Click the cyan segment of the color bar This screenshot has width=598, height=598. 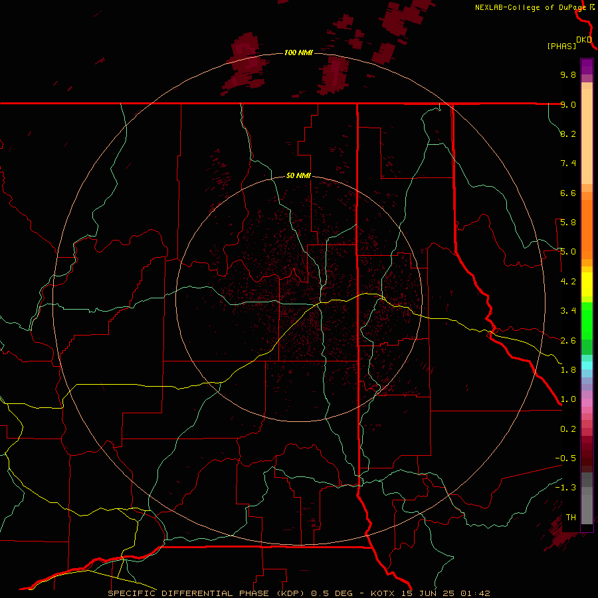point(587,365)
